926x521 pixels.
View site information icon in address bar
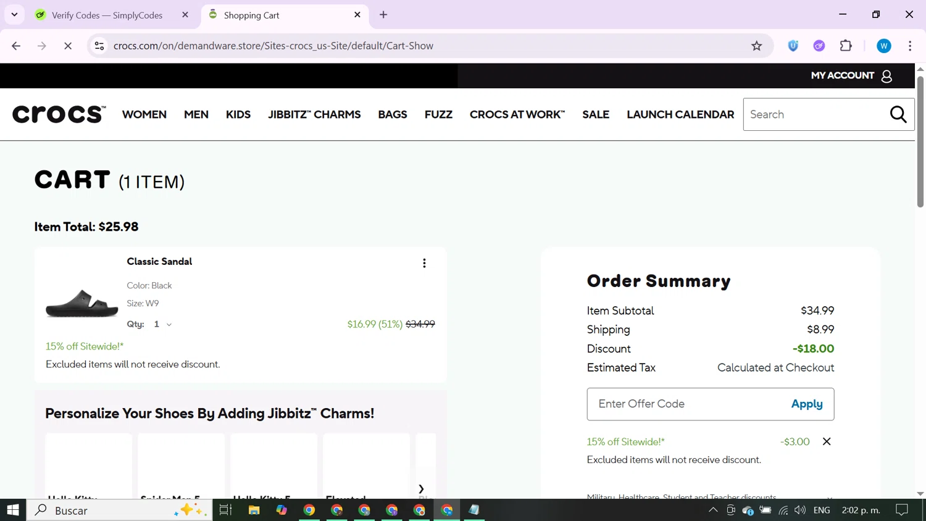tap(99, 46)
